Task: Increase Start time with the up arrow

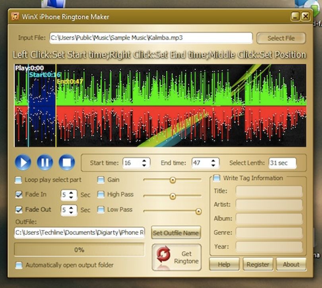Action: pos(144,160)
